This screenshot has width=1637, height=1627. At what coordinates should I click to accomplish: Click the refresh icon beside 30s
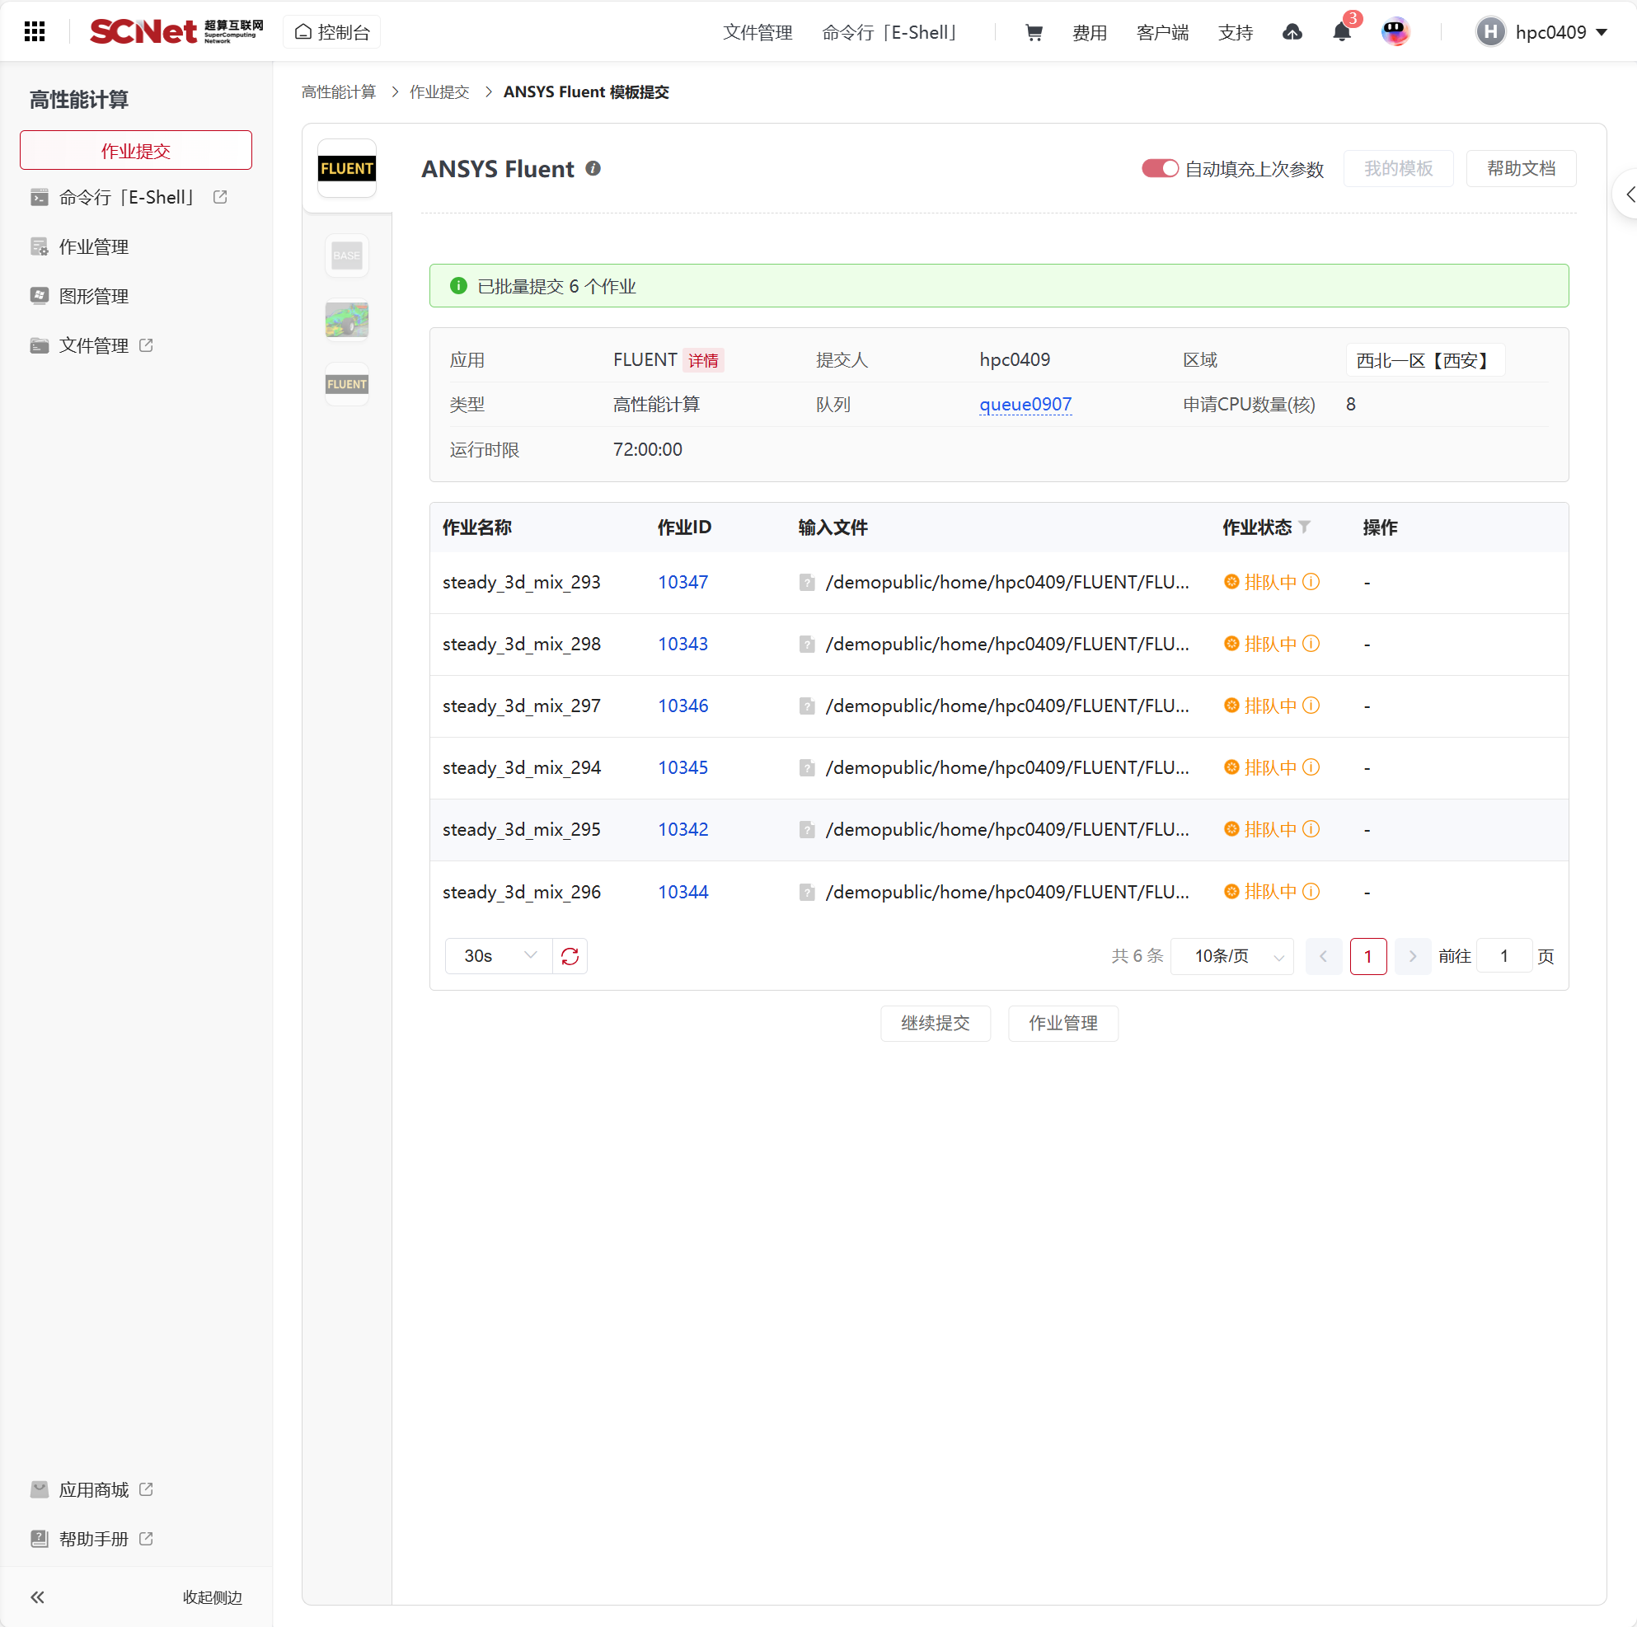click(570, 956)
